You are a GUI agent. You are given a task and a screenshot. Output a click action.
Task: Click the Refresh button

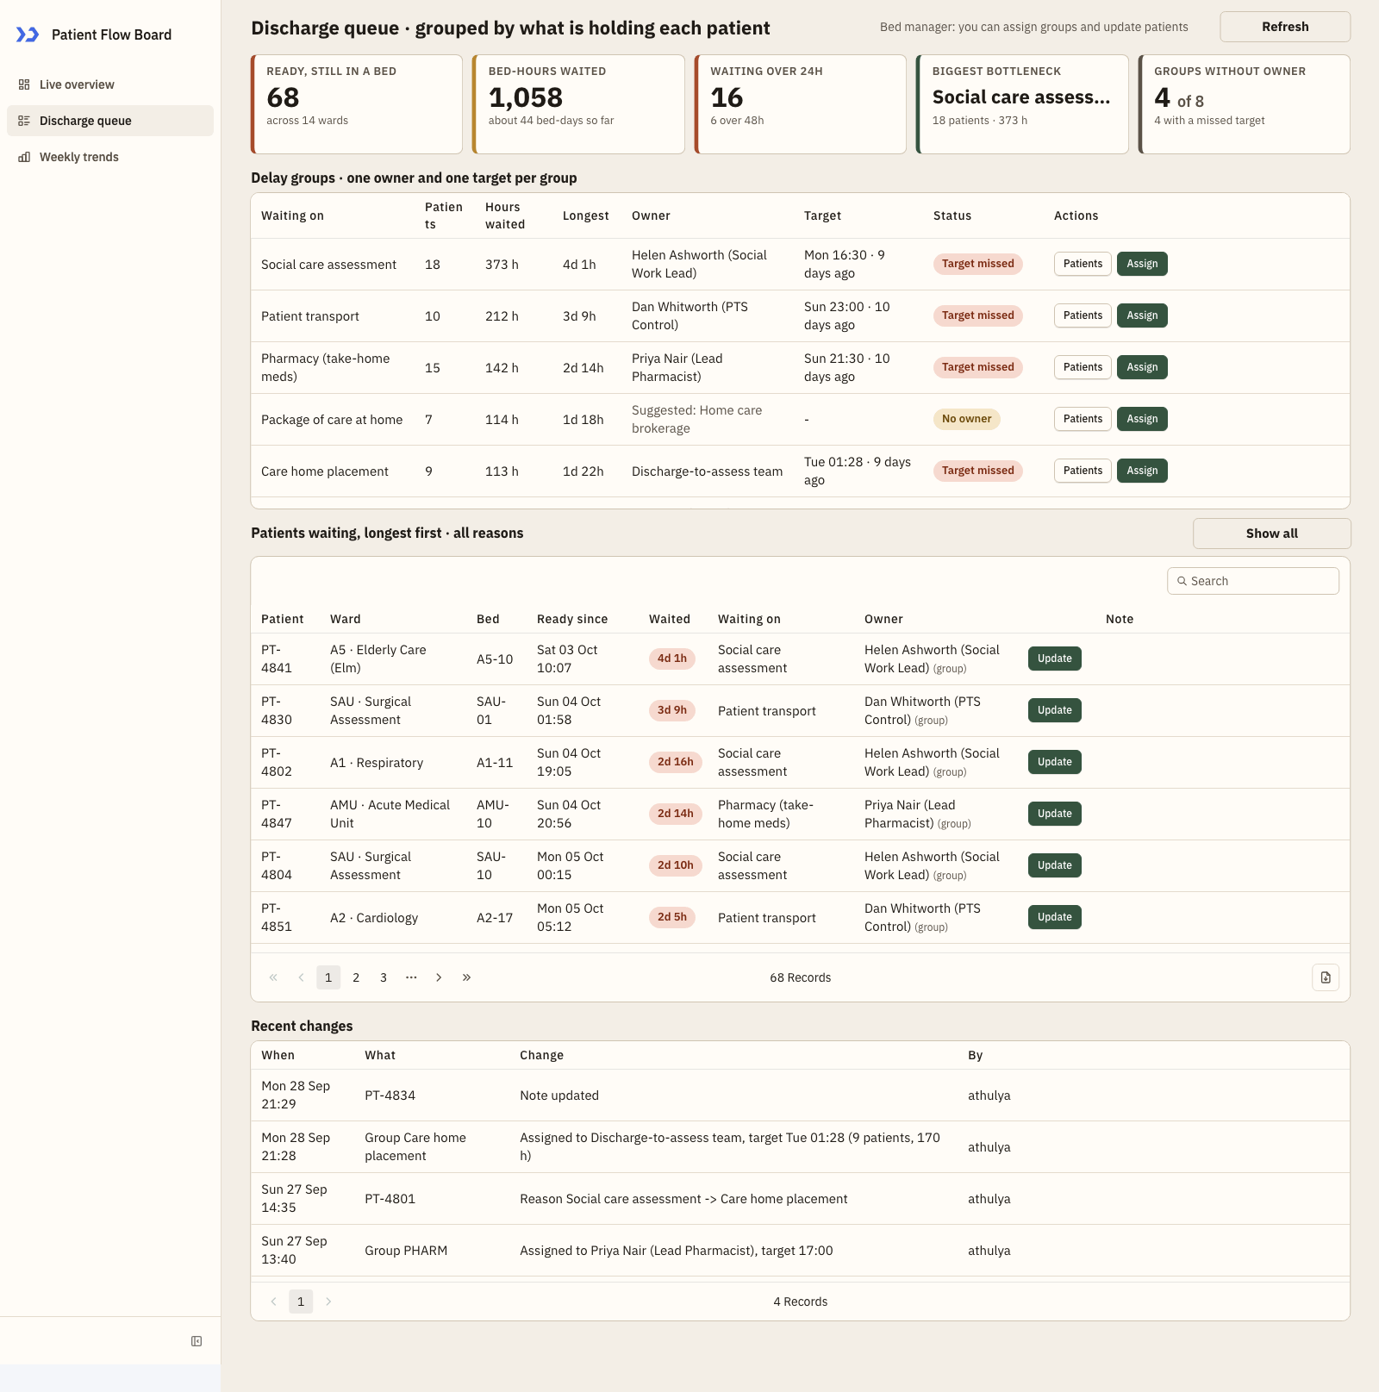pos(1285,27)
